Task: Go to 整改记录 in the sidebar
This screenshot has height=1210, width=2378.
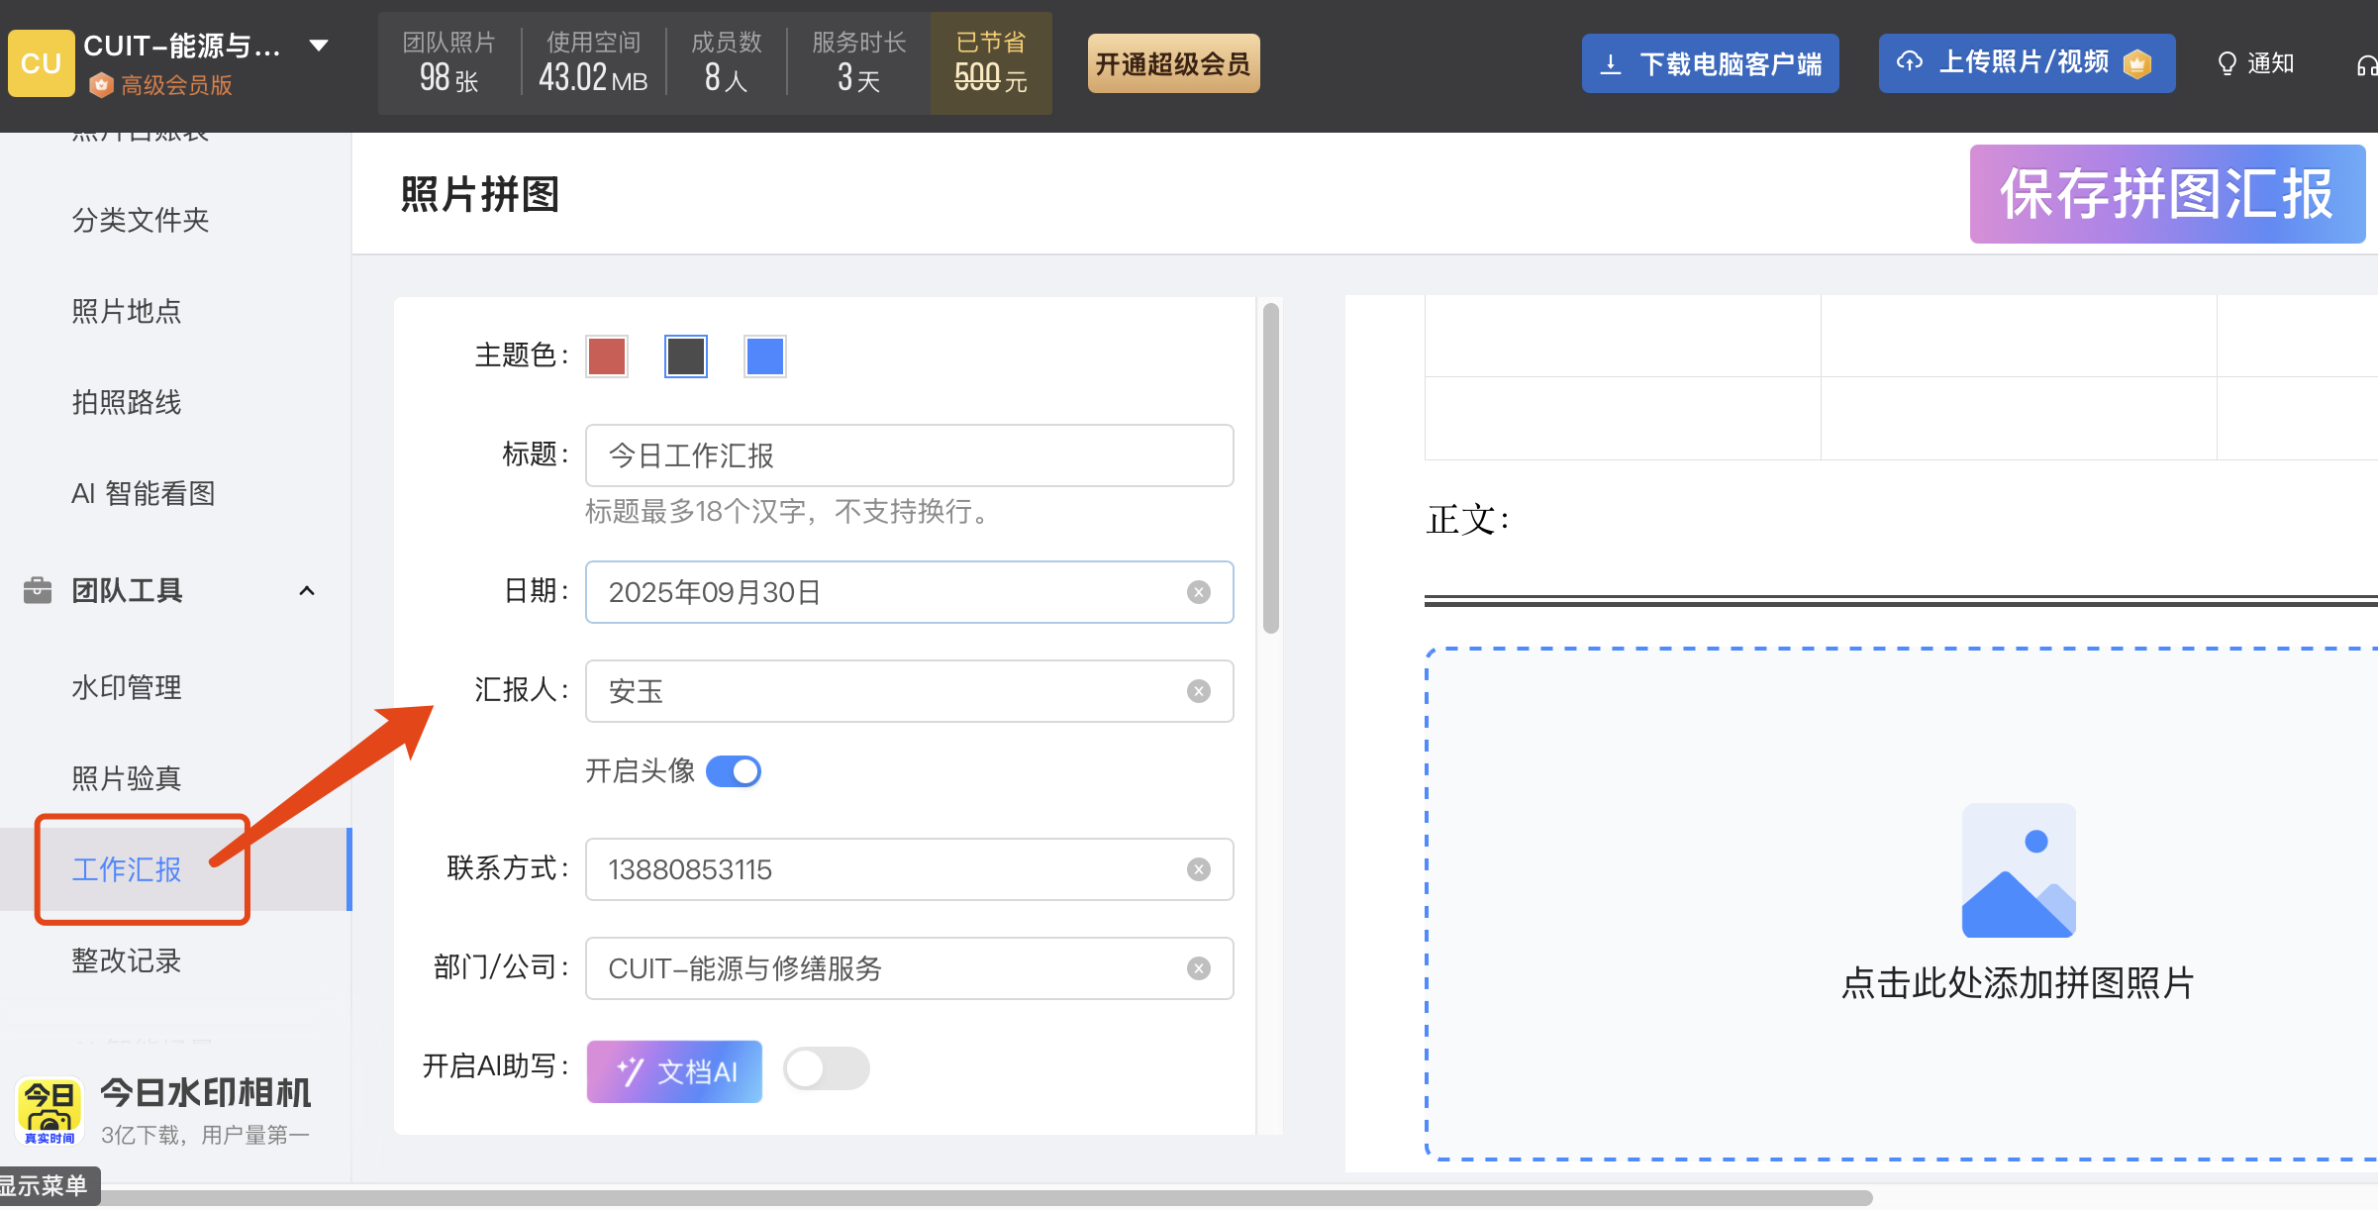Action: tap(127, 960)
